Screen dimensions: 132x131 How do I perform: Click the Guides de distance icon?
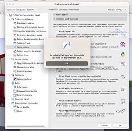(123, 101)
